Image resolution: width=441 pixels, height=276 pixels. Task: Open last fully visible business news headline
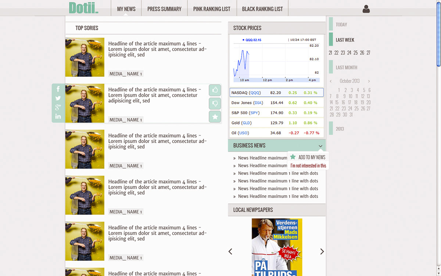pyautogui.click(x=278, y=196)
